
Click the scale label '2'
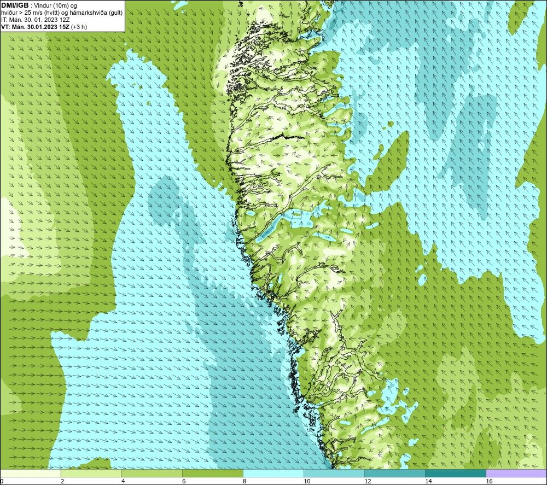(62, 482)
